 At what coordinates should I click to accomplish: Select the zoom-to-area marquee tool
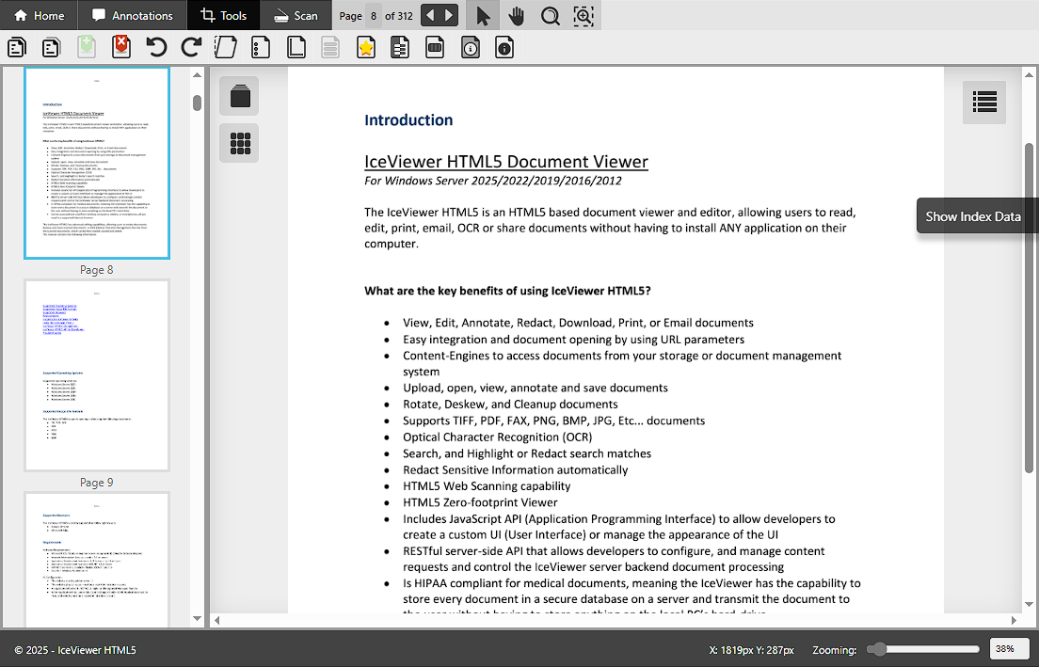pos(583,16)
